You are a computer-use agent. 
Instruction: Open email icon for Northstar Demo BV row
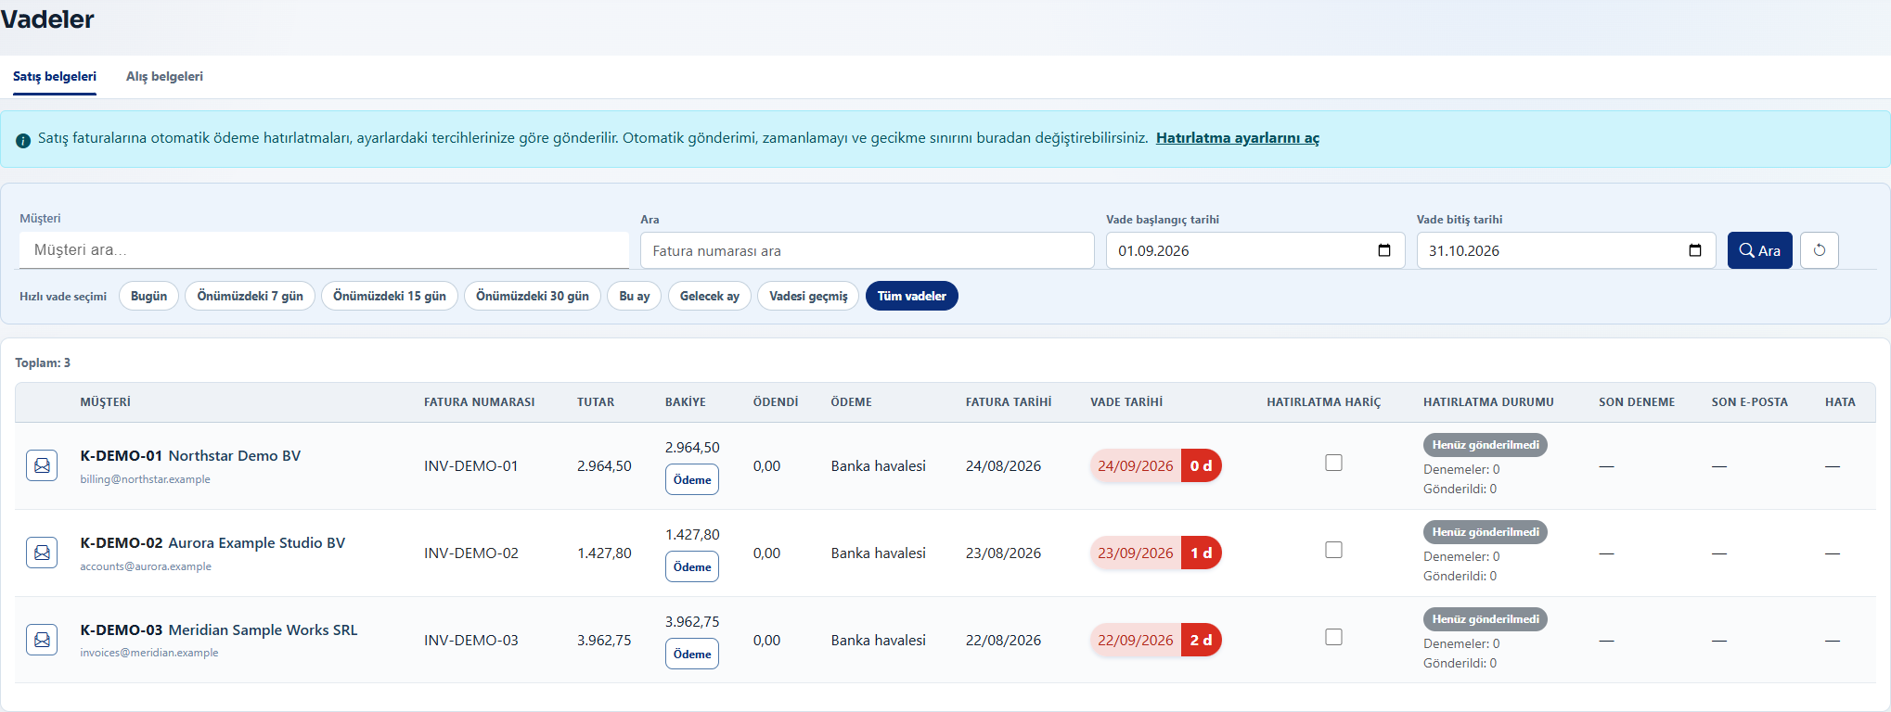(x=42, y=465)
